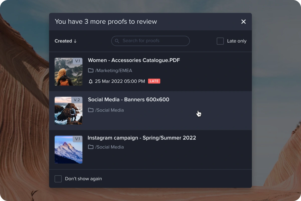Open the Created sort order dropdown
The width and height of the screenshot is (301, 201).
pos(66,41)
